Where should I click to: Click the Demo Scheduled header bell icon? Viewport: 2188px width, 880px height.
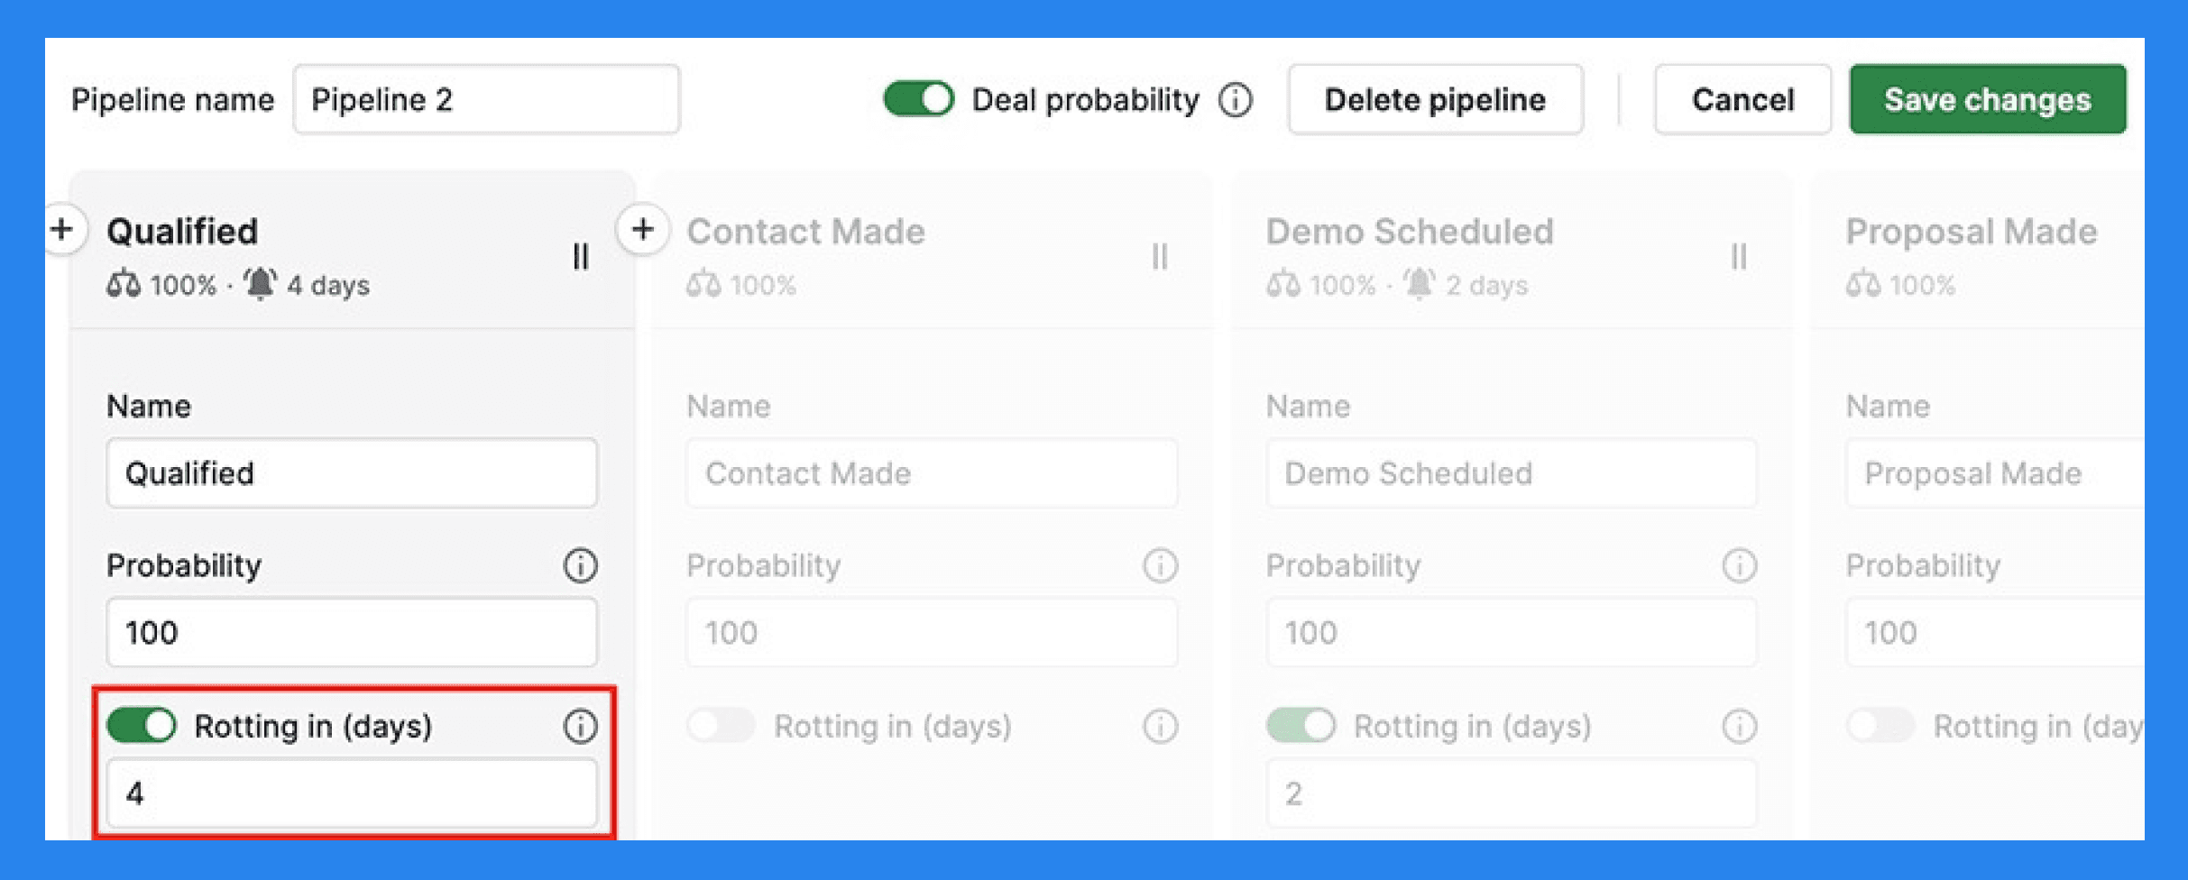pyautogui.click(x=1419, y=284)
